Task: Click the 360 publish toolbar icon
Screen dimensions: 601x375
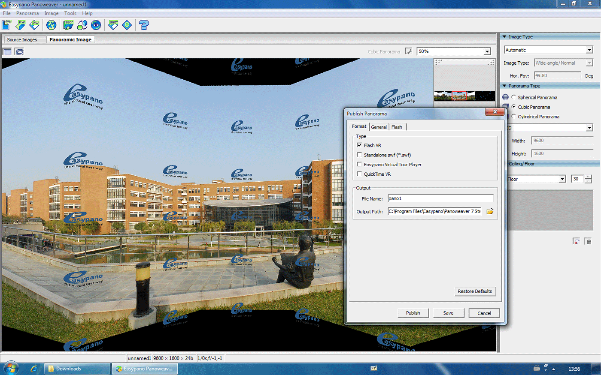Action: (113, 25)
